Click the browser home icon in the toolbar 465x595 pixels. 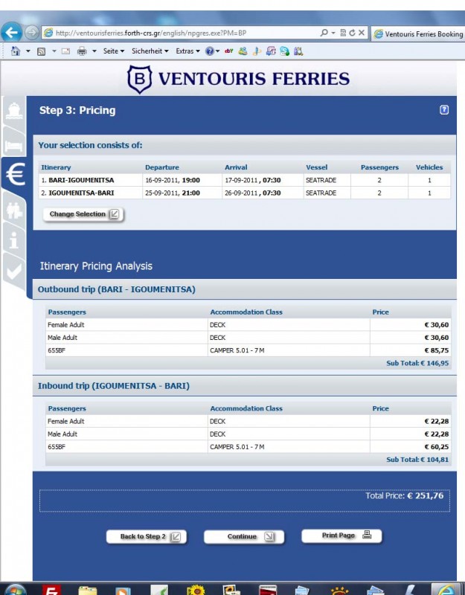click(x=16, y=51)
